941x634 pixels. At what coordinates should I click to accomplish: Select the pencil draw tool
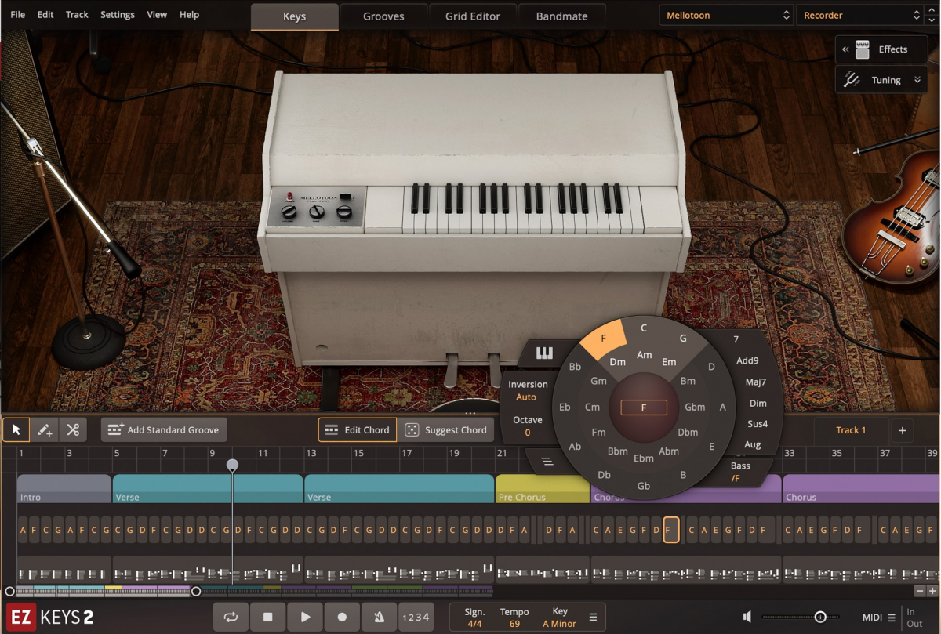point(45,429)
